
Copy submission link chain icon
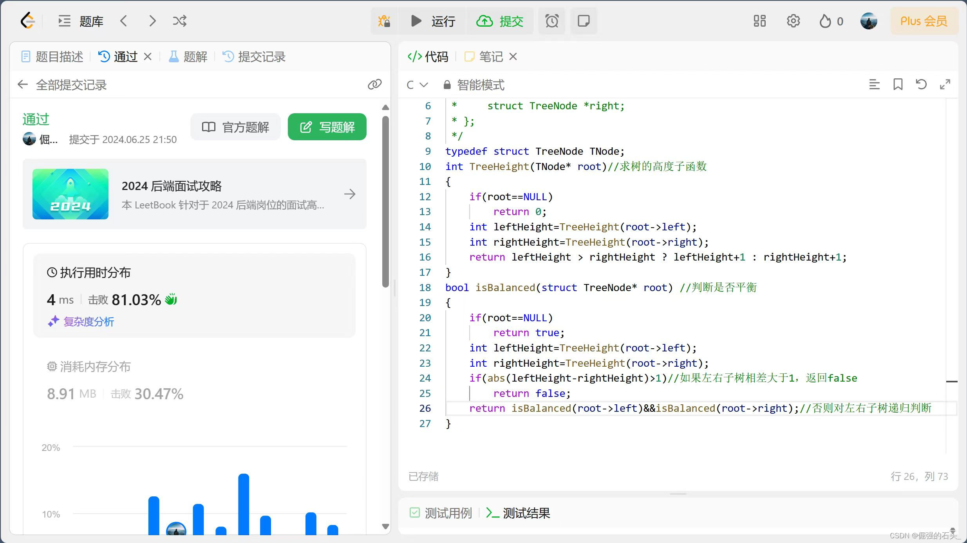pyautogui.click(x=374, y=84)
